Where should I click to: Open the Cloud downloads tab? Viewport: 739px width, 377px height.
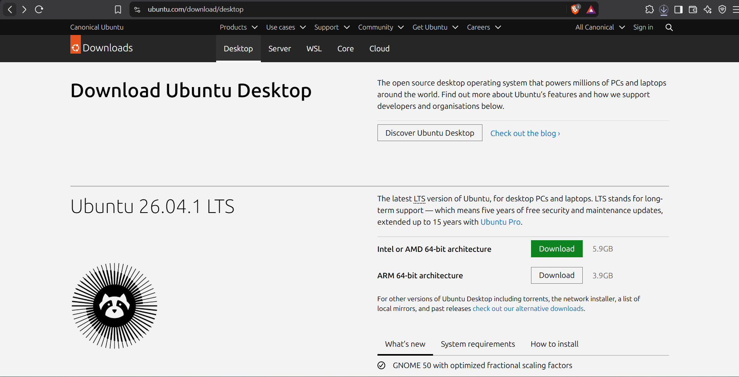click(x=379, y=49)
